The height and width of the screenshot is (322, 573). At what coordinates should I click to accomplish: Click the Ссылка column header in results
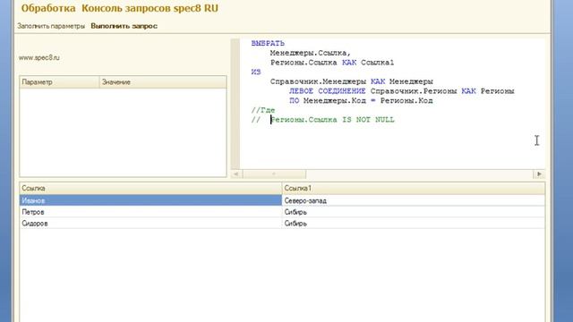[150, 189]
